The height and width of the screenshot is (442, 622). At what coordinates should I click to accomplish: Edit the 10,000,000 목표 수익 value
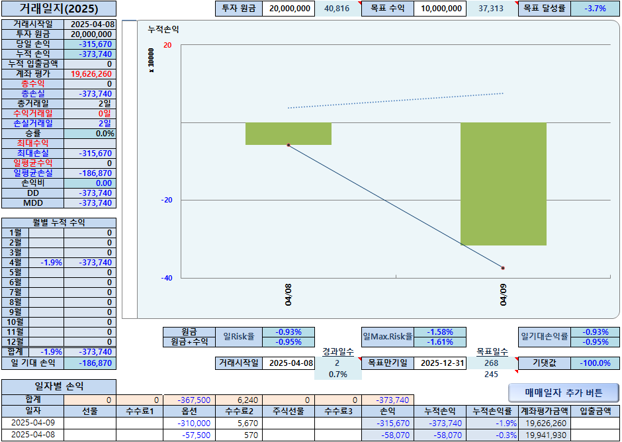[440, 9]
